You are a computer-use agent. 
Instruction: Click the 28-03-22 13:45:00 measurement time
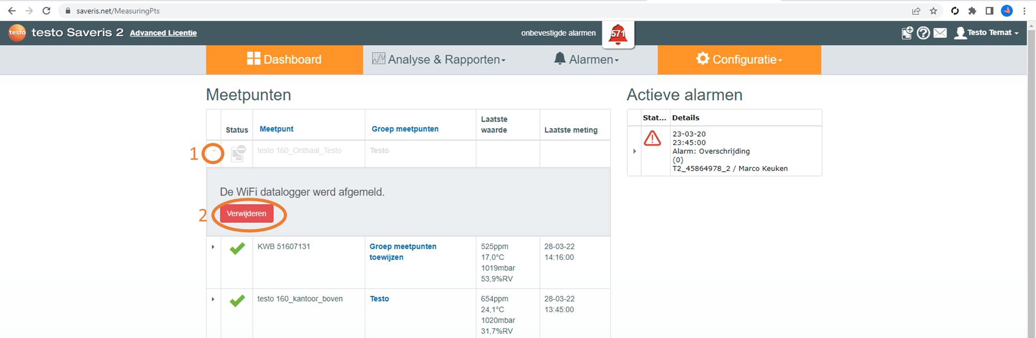[559, 304]
